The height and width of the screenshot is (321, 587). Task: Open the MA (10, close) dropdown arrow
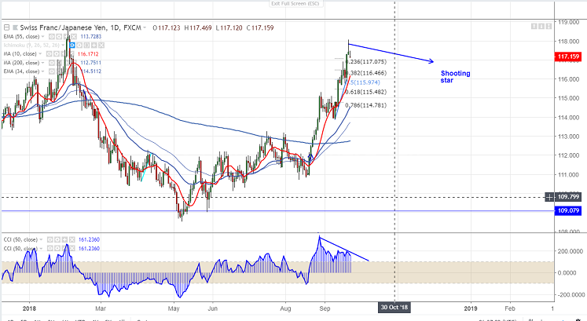point(40,54)
